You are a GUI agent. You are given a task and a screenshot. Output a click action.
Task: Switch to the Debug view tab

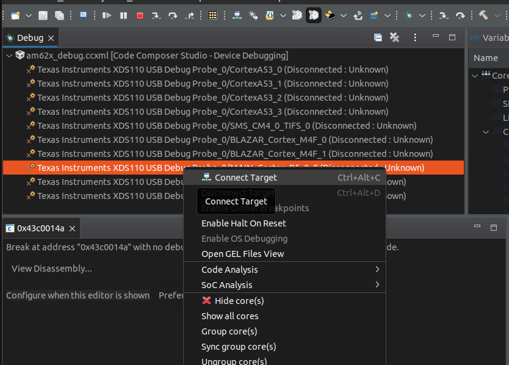(30, 38)
